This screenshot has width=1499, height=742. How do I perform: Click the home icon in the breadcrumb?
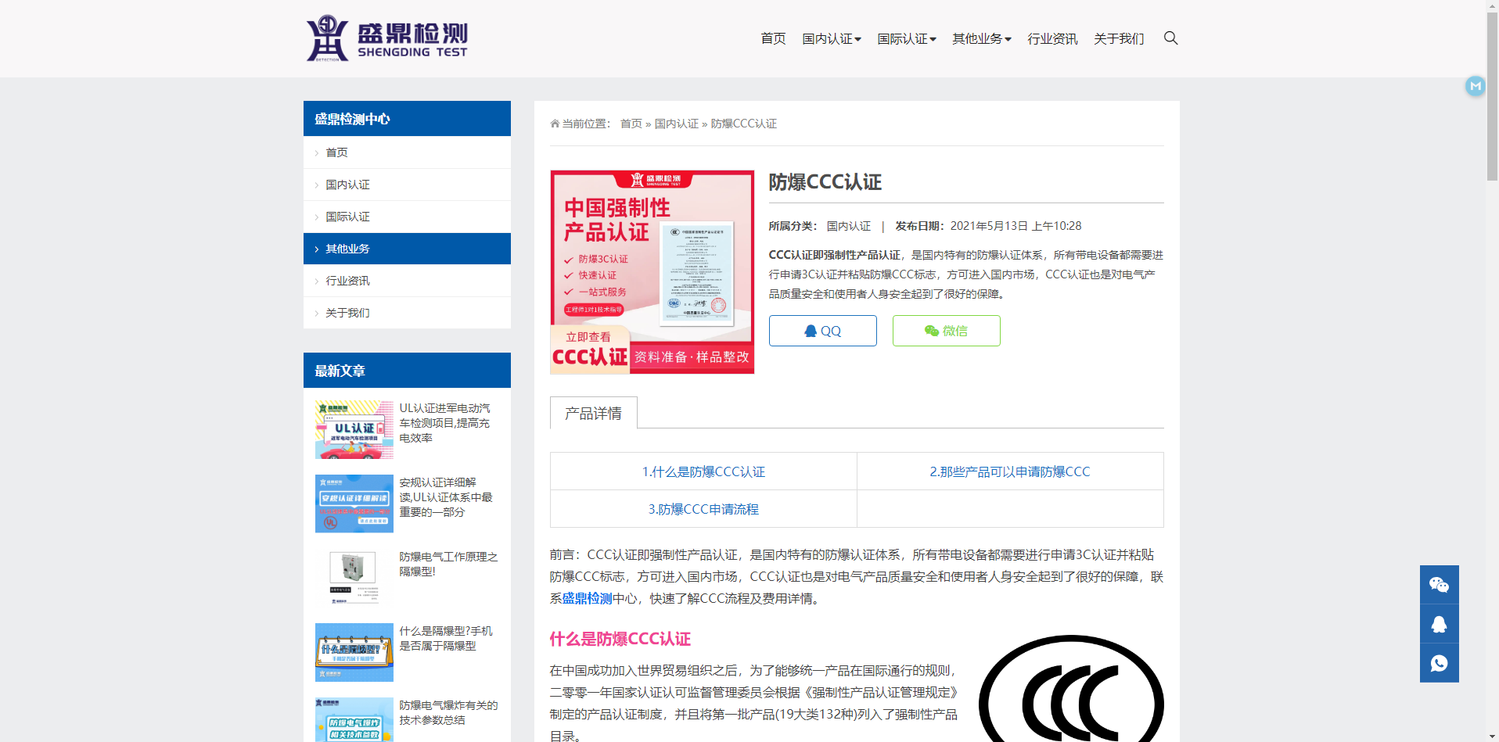553,123
